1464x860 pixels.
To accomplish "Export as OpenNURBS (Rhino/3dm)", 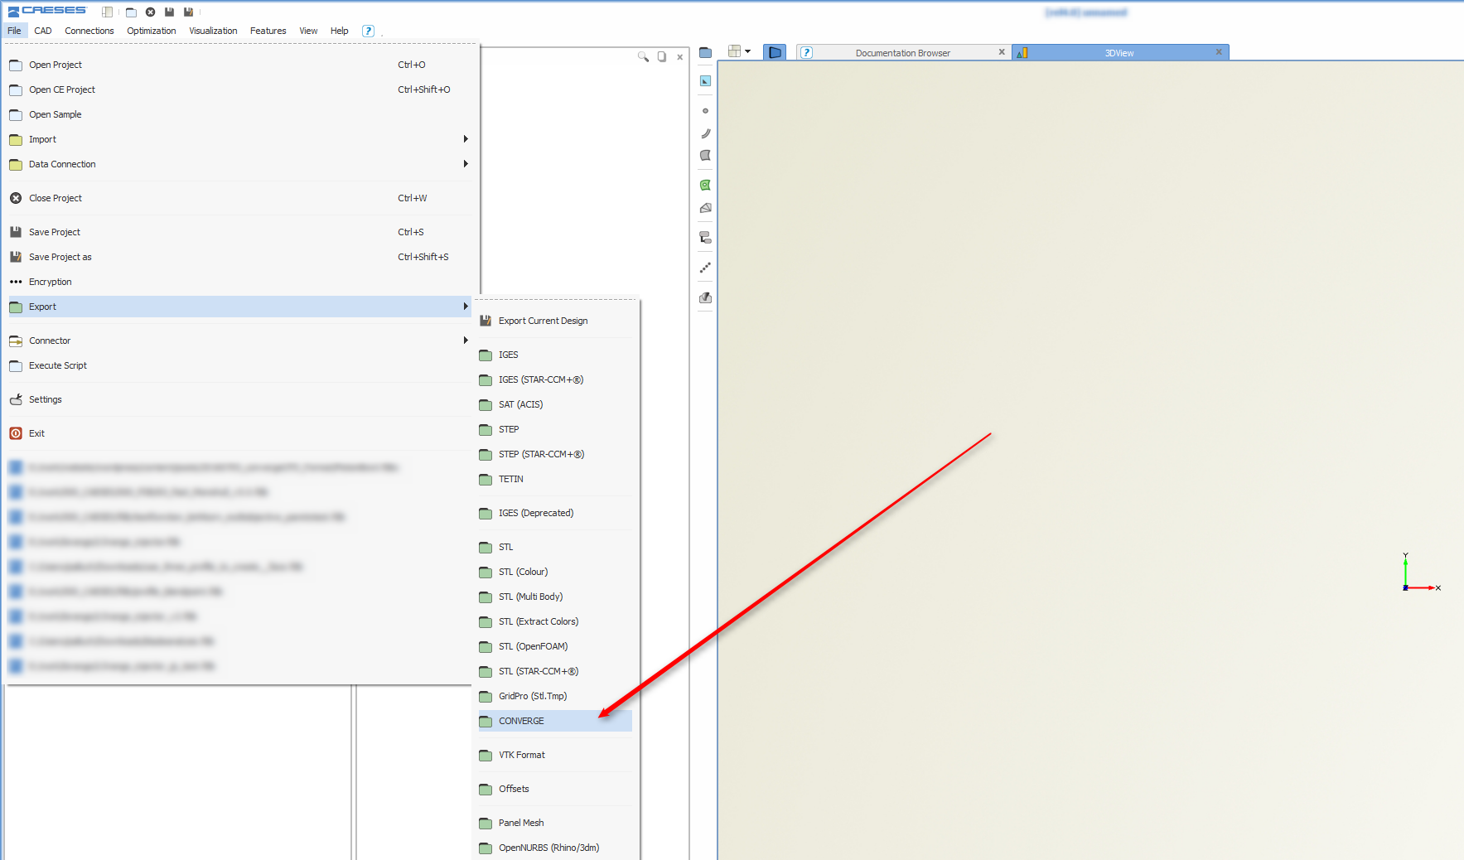I will click(x=555, y=848).
